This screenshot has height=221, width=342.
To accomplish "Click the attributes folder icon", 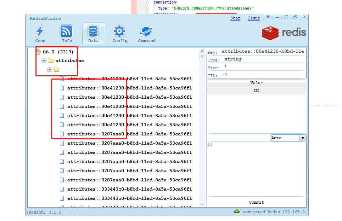I will pos(51,60).
